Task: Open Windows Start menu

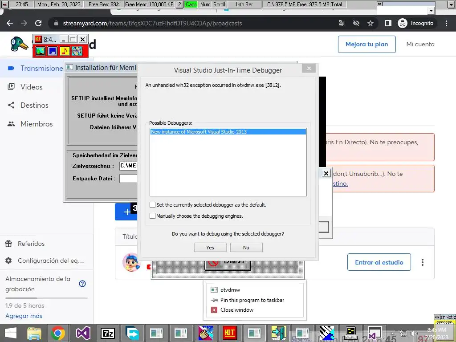Action: click(x=11, y=333)
